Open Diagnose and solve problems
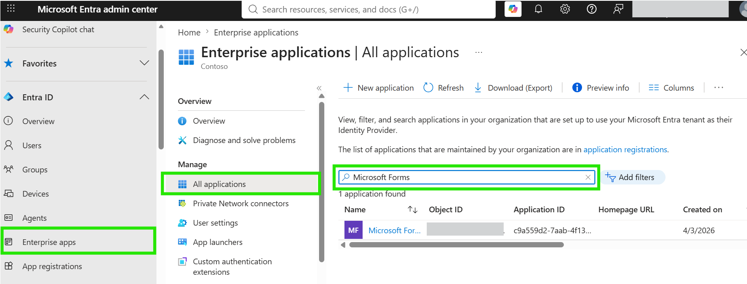The height and width of the screenshot is (284, 747). point(244,140)
